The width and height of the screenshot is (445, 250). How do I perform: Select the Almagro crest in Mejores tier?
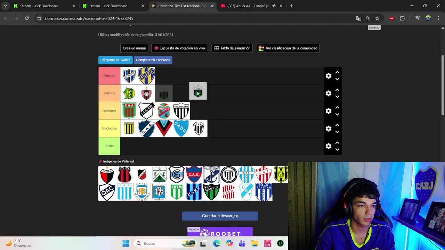129,76
